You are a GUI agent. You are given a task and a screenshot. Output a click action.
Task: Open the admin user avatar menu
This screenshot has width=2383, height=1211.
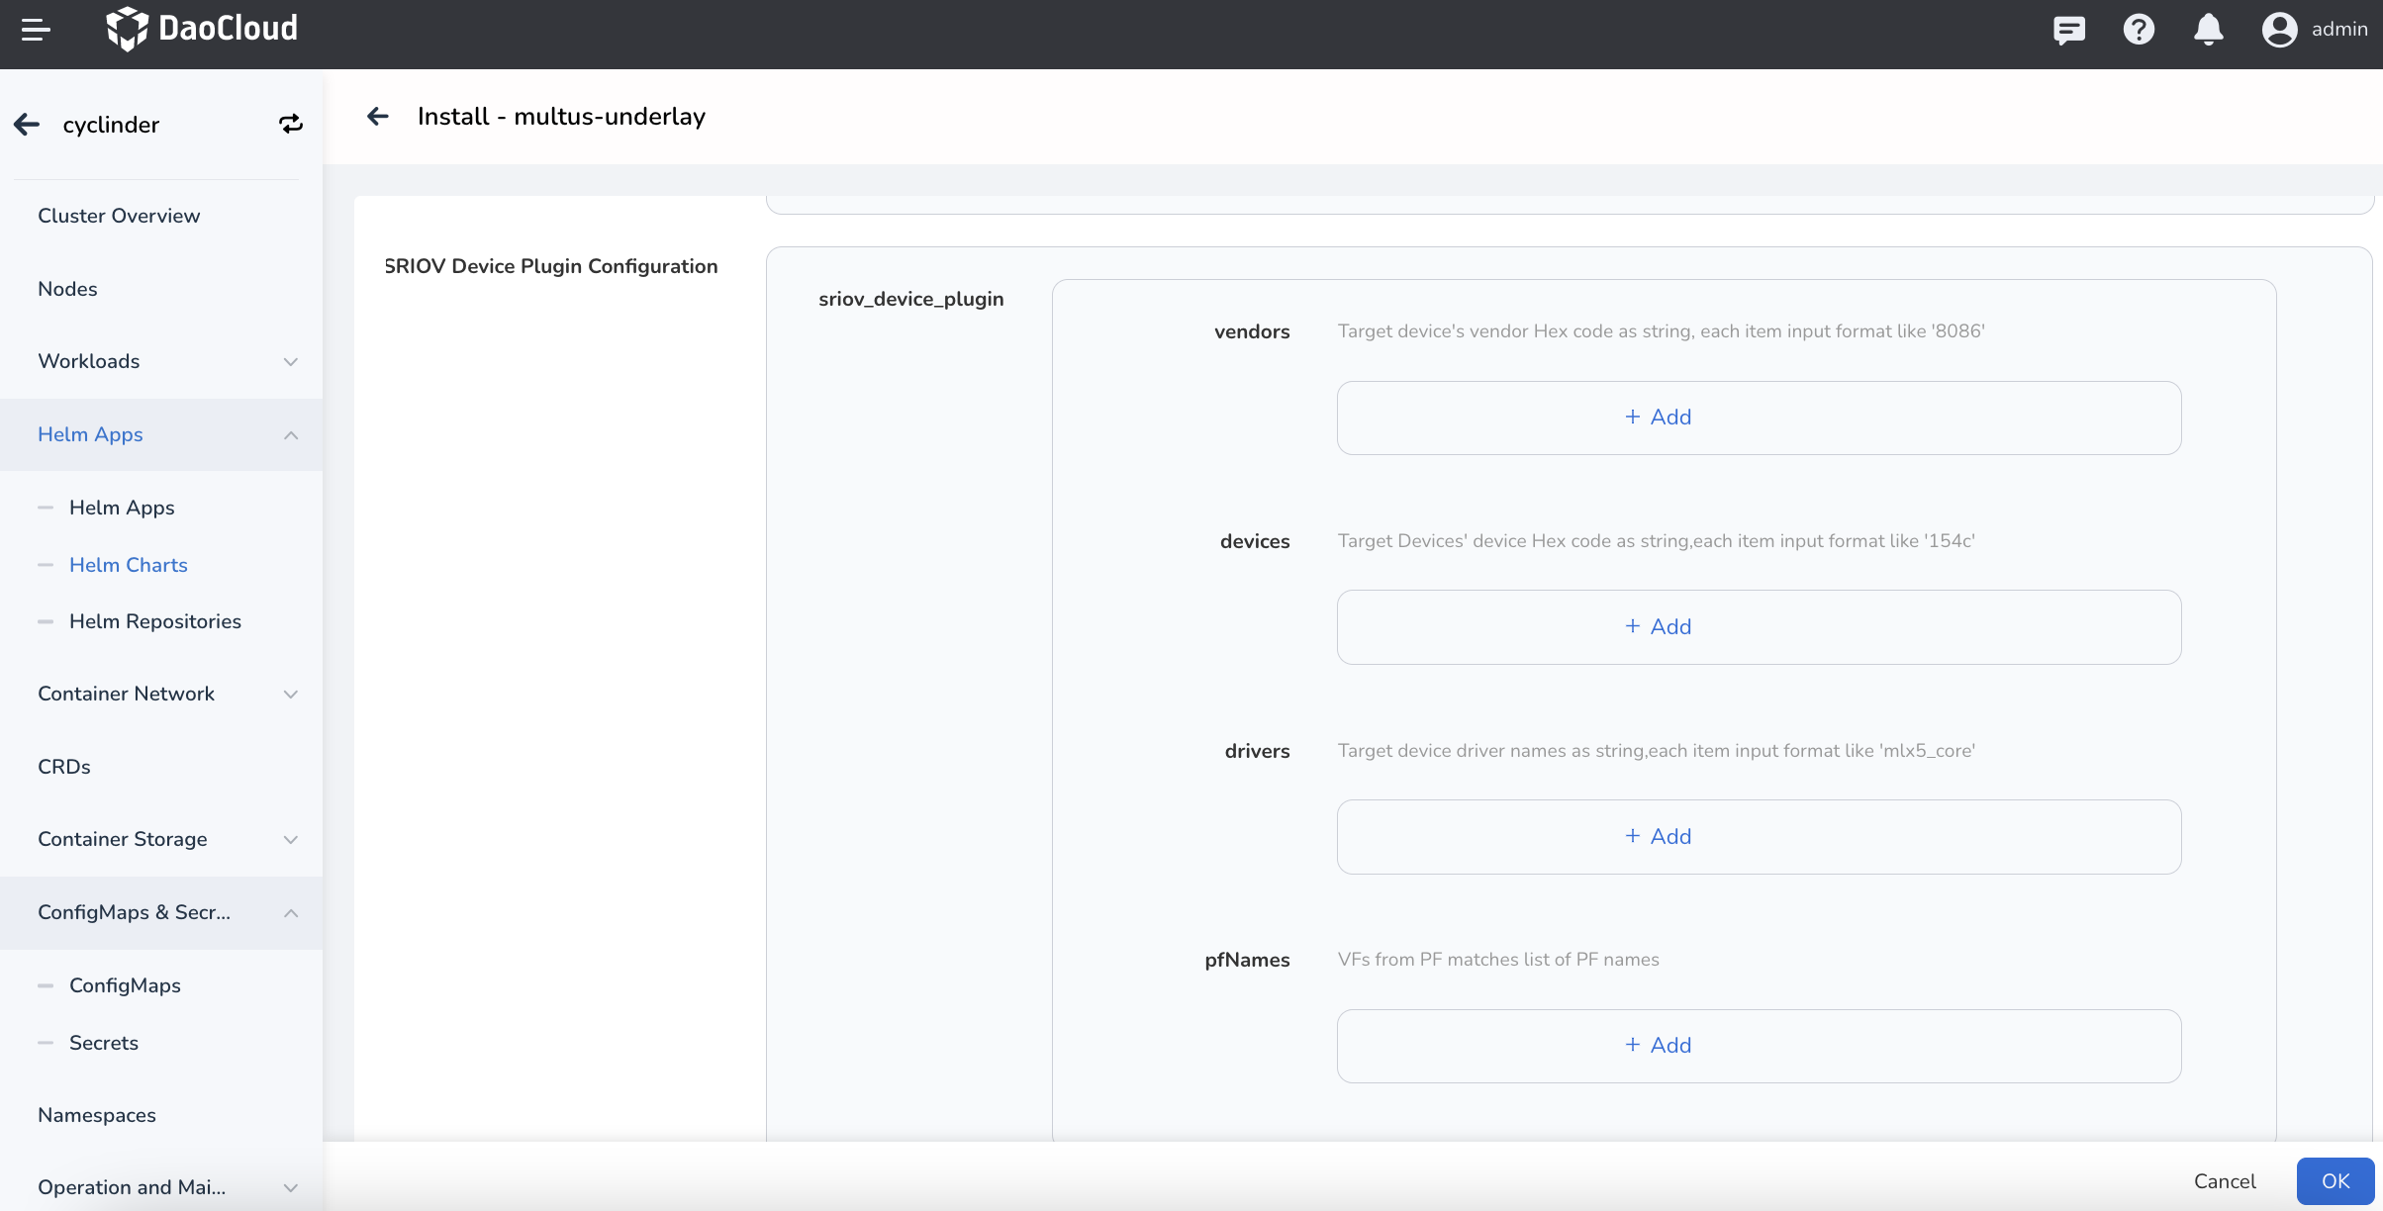[2279, 30]
